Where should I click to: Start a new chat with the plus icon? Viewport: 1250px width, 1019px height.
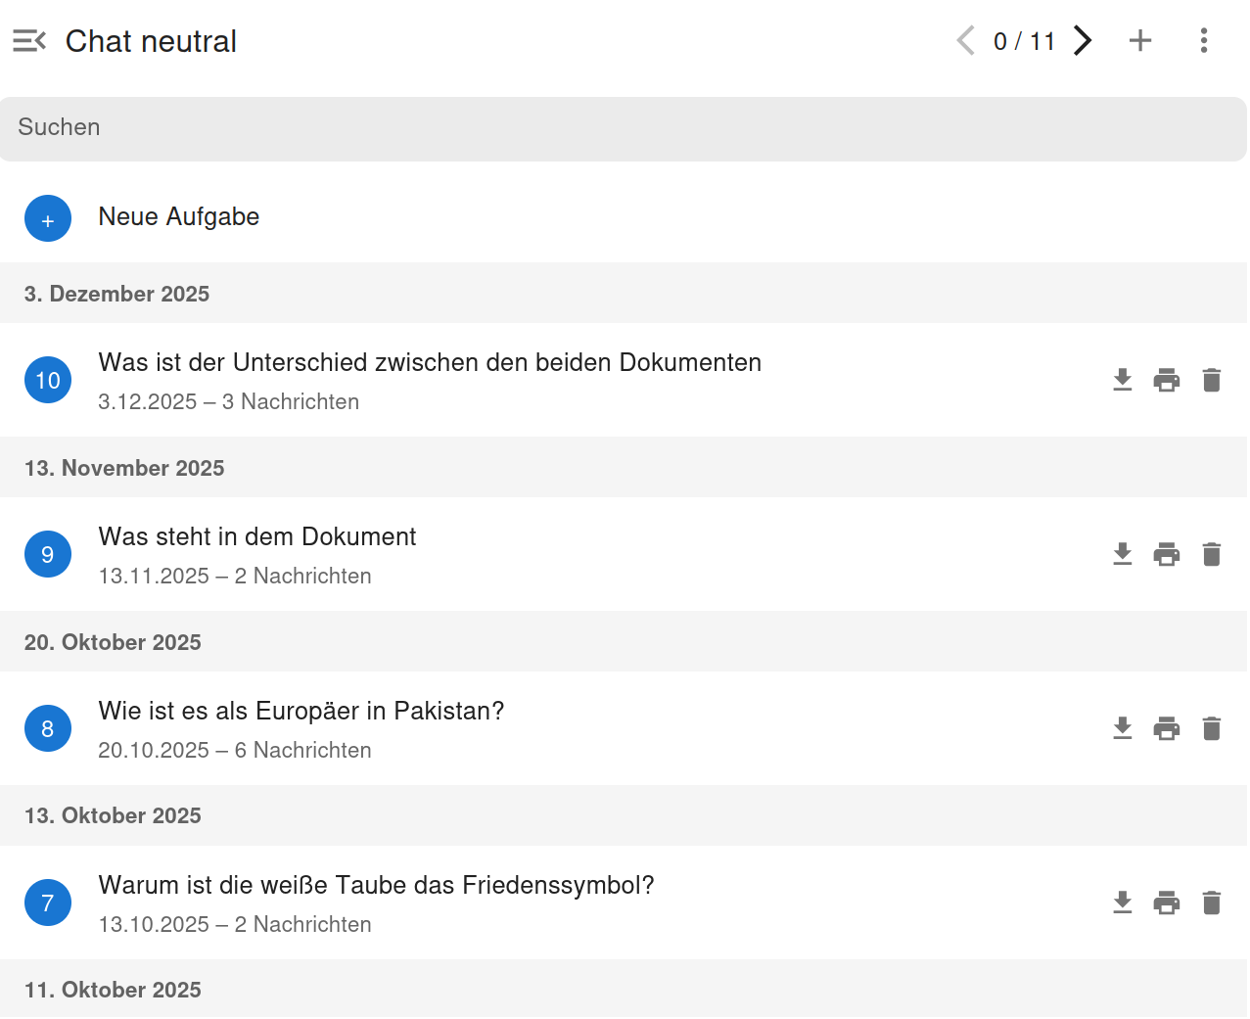click(x=1139, y=40)
